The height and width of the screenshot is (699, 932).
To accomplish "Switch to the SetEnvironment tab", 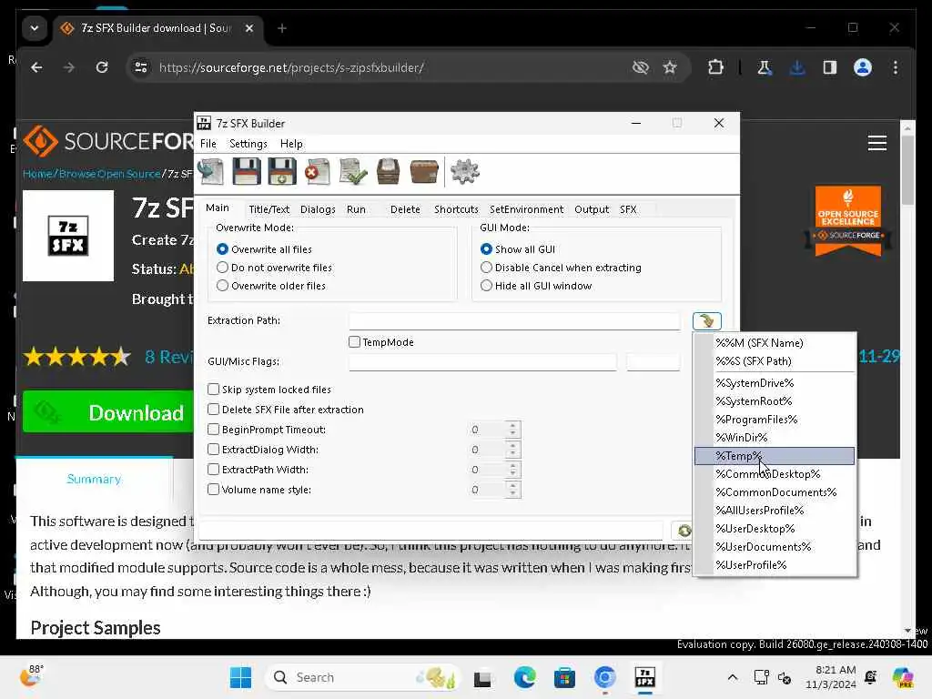I will pyautogui.click(x=527, y=209).
